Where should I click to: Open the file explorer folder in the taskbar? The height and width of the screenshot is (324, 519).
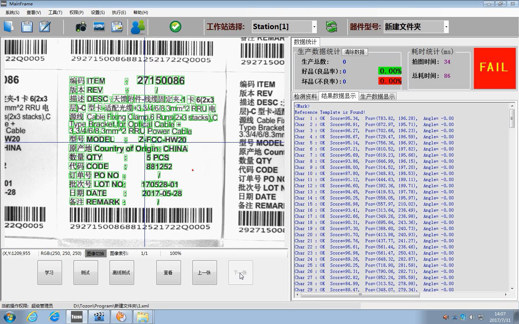point(143,317)
